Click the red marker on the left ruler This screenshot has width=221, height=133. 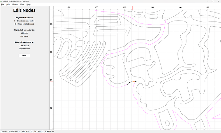[52, 81]
